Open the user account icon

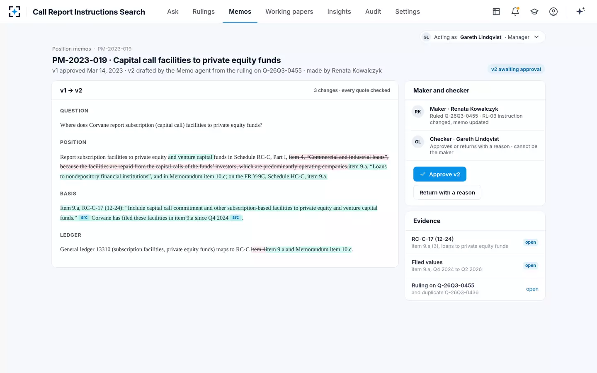(553, 12)
